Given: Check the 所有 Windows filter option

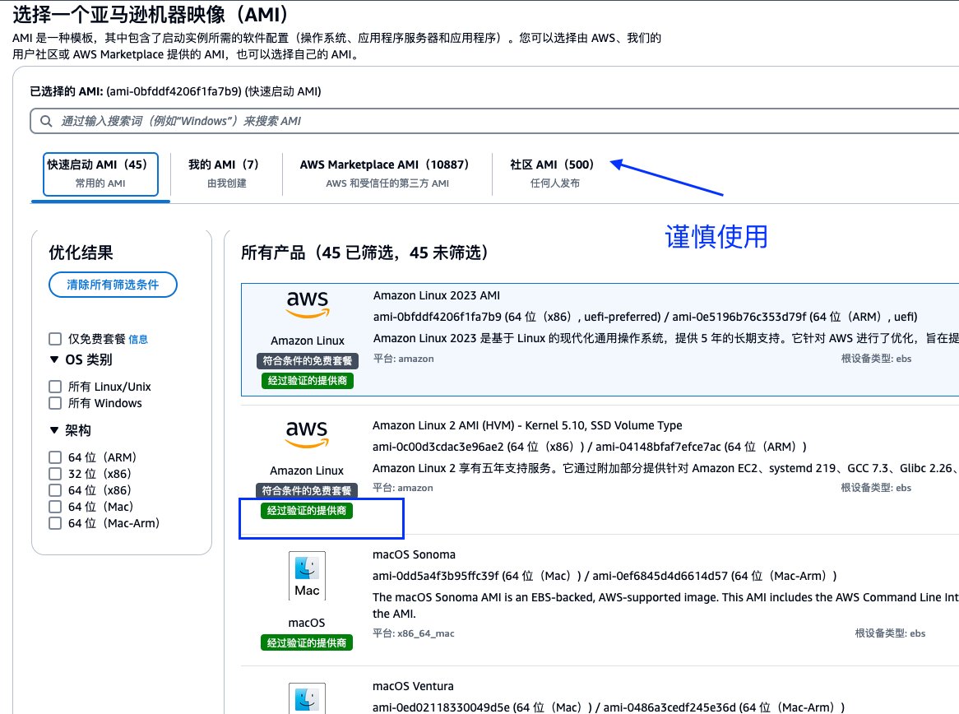Looking at the screenshot, I should tap(54, 403).
